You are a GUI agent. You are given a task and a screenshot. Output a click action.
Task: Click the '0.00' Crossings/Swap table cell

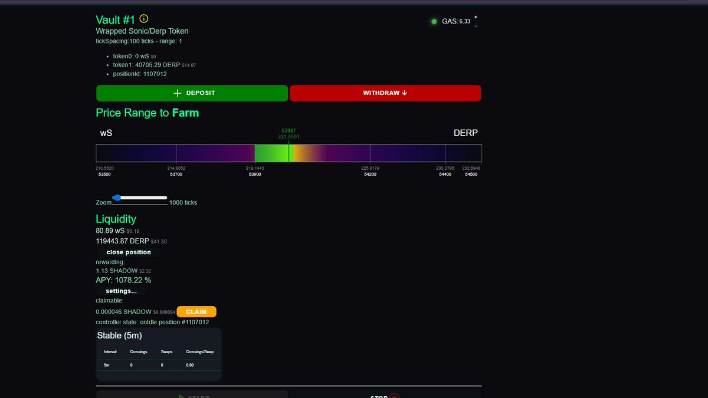[x=190, y=366]
